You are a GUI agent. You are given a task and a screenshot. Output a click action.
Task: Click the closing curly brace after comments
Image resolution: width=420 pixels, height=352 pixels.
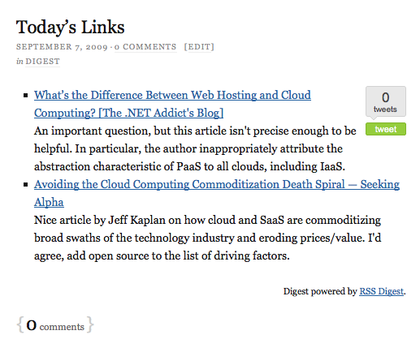[x=90, y=324]
